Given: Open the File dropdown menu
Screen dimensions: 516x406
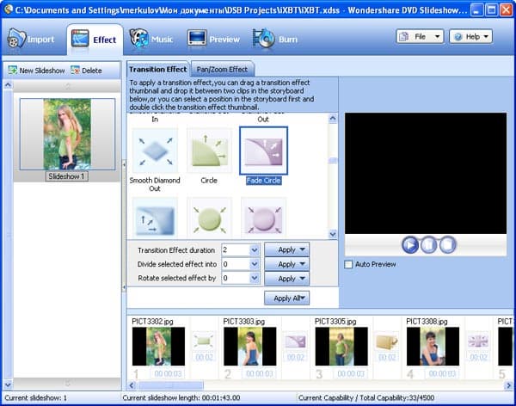Looking at the screenshot, I should coord(420,36).
